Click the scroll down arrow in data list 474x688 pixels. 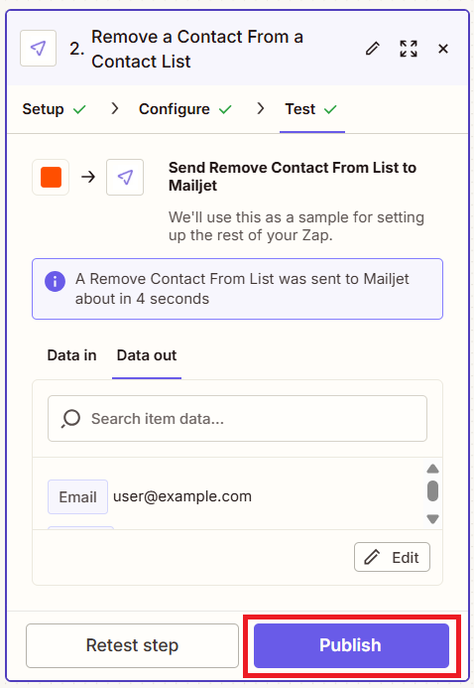[x=432, y=519]
